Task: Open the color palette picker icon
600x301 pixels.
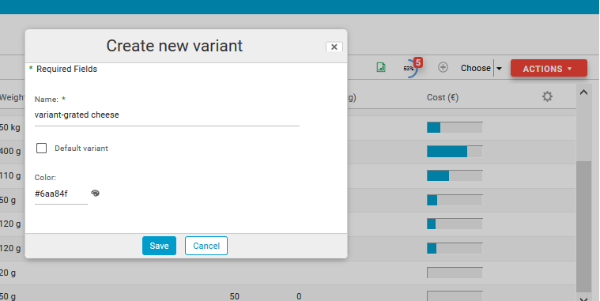Action: (x=96, y=193)
